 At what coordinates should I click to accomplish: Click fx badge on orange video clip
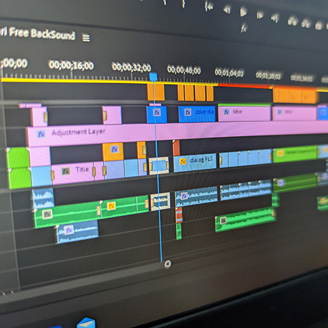coord(114,149)
